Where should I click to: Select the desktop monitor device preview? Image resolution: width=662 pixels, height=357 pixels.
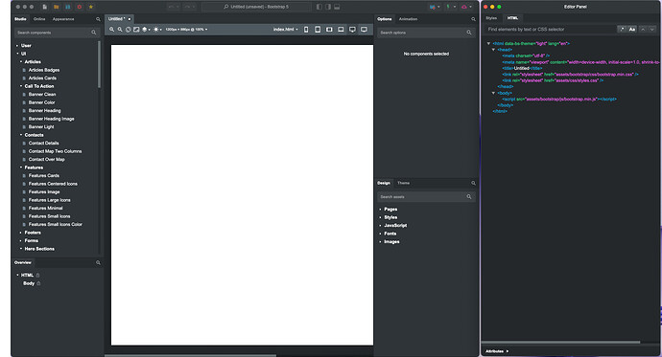[352, 30]
